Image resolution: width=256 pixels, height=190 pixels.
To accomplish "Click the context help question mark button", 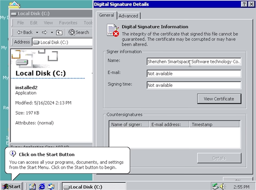I will click(x=244, y=4).
